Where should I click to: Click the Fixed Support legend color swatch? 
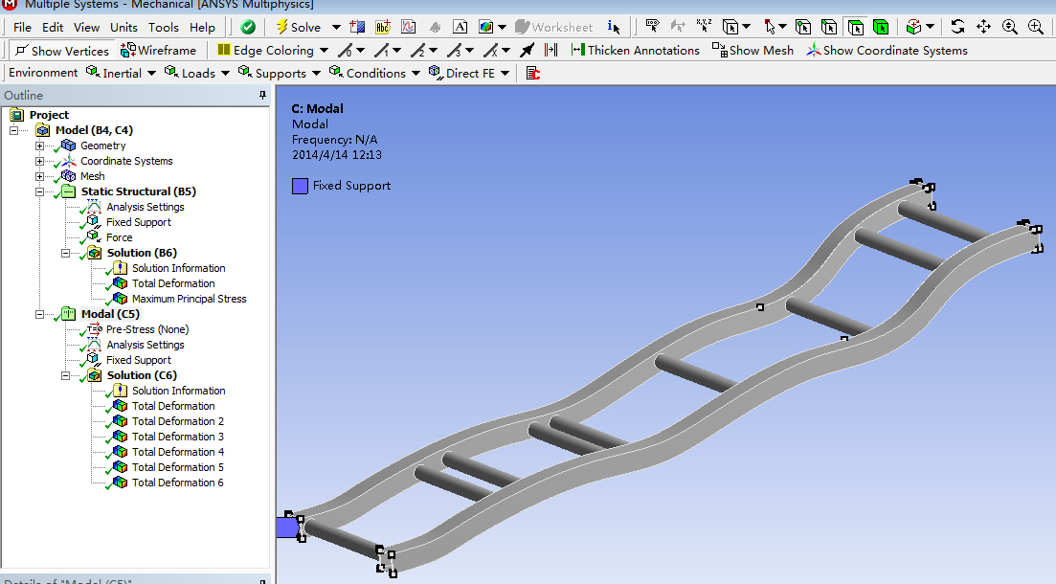pos(300,186)
